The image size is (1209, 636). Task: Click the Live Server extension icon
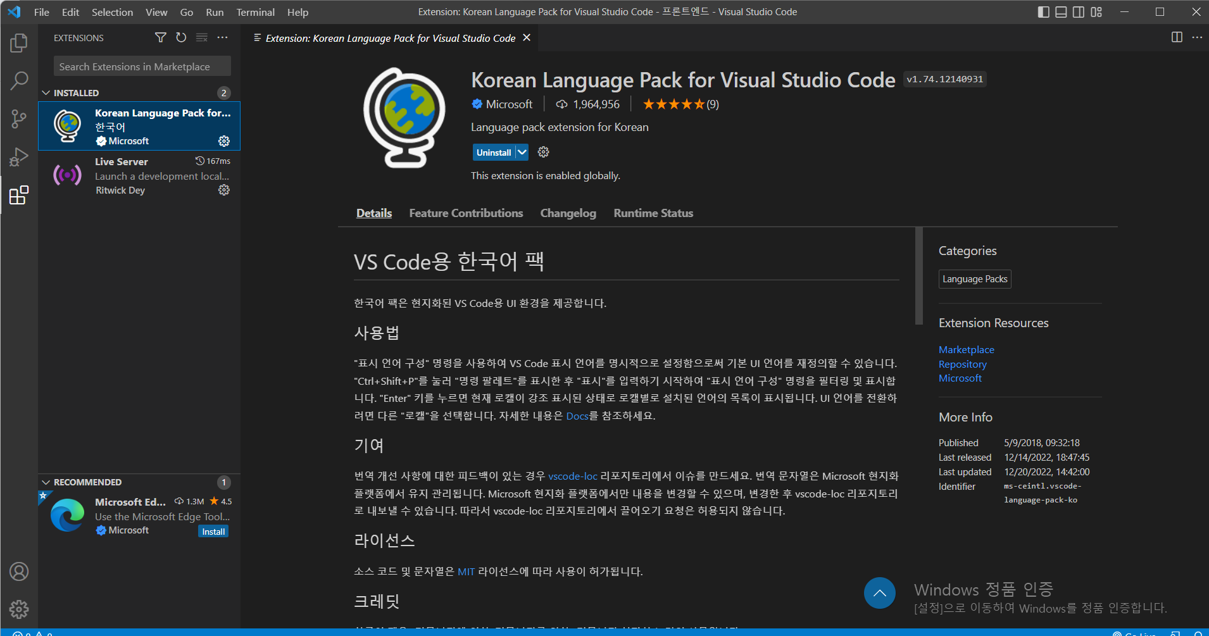coord(67,175)
